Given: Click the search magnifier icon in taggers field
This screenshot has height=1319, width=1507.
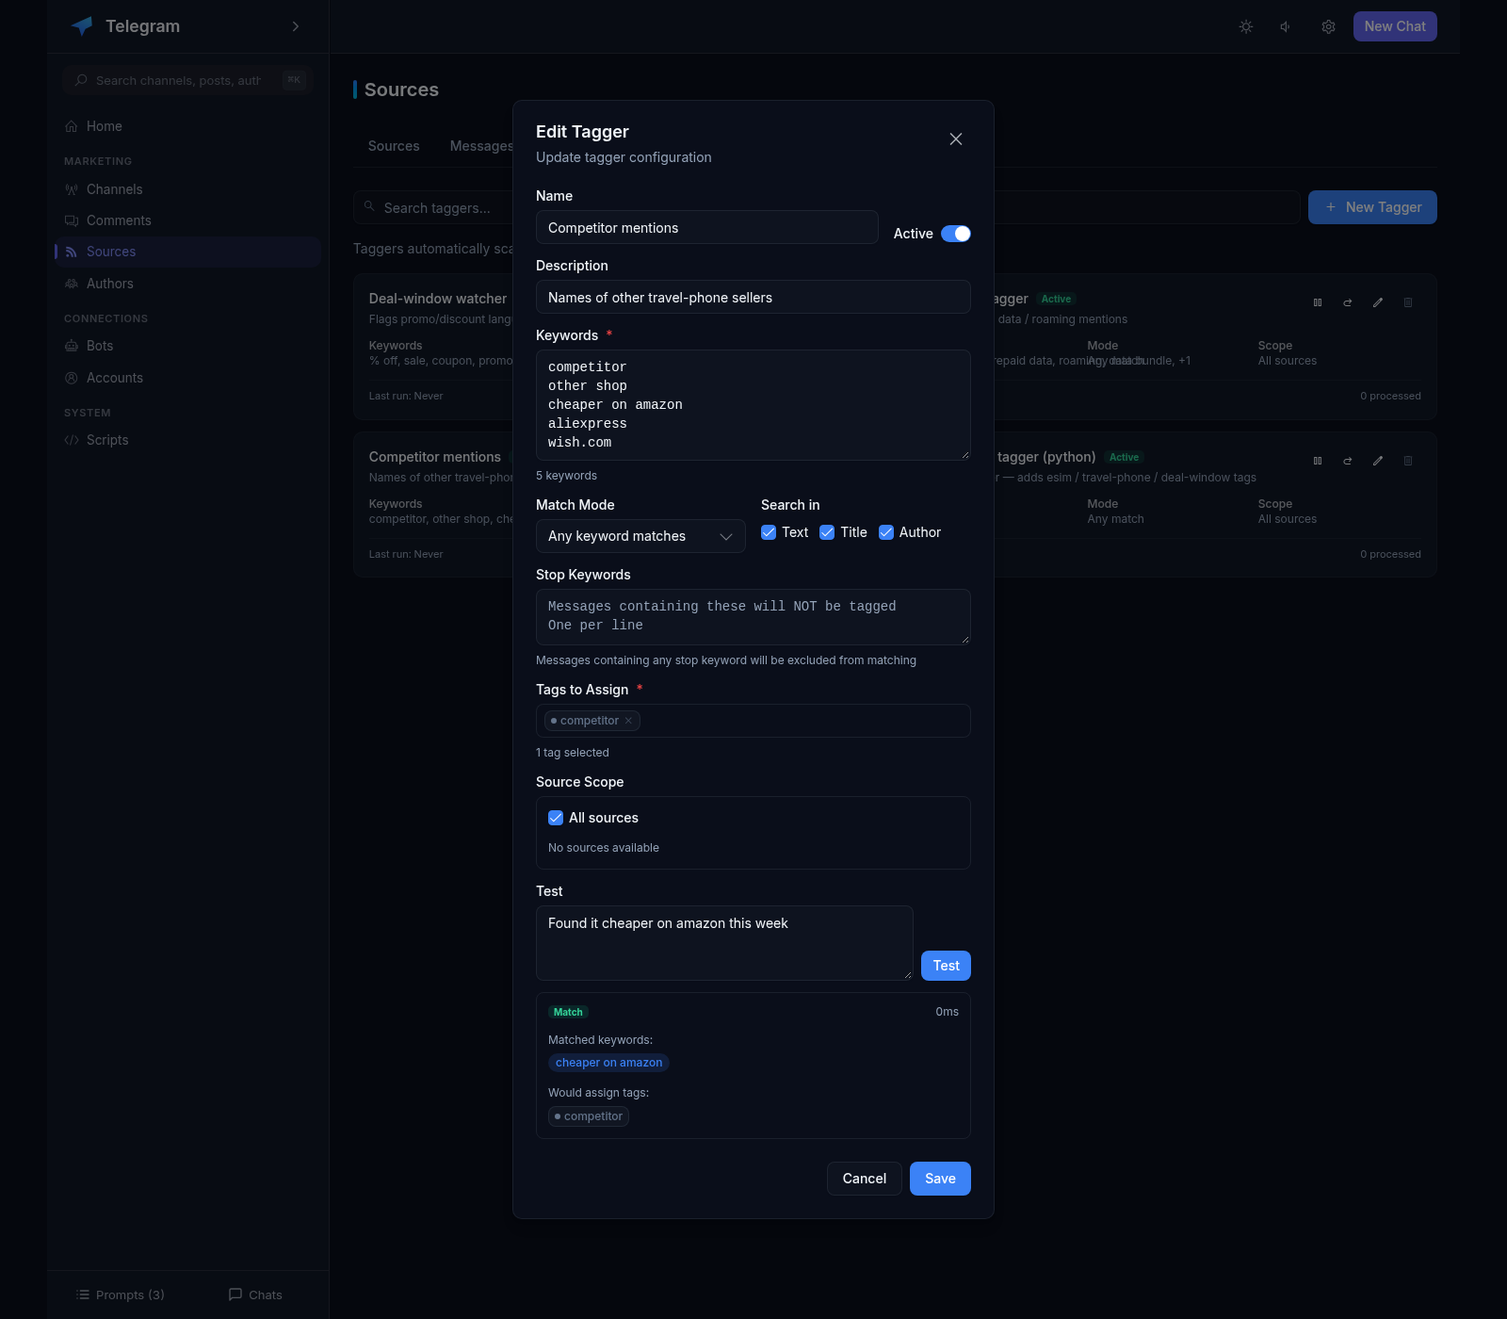Looking at the screenshot, I should (x=369, y=206).
